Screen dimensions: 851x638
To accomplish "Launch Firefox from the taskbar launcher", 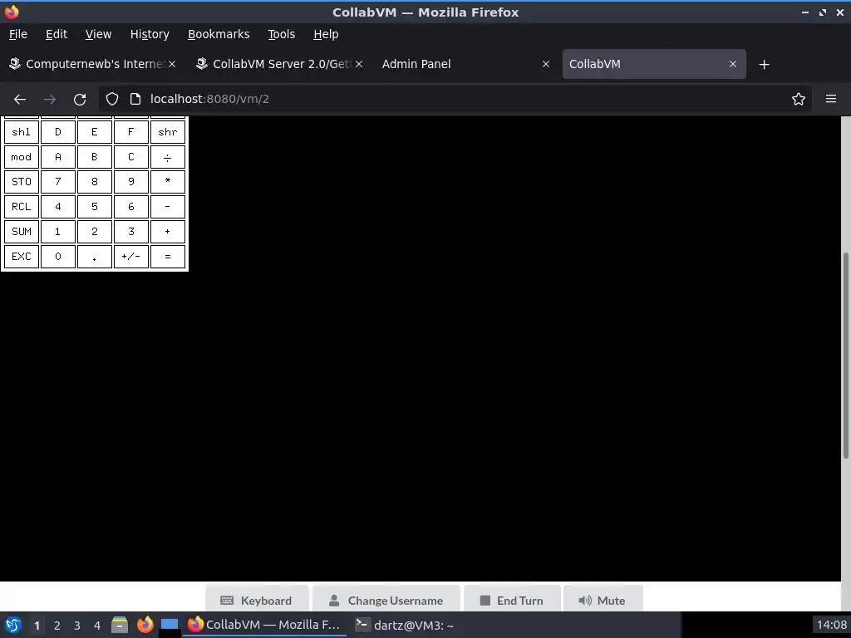I will tap(145, 625).
